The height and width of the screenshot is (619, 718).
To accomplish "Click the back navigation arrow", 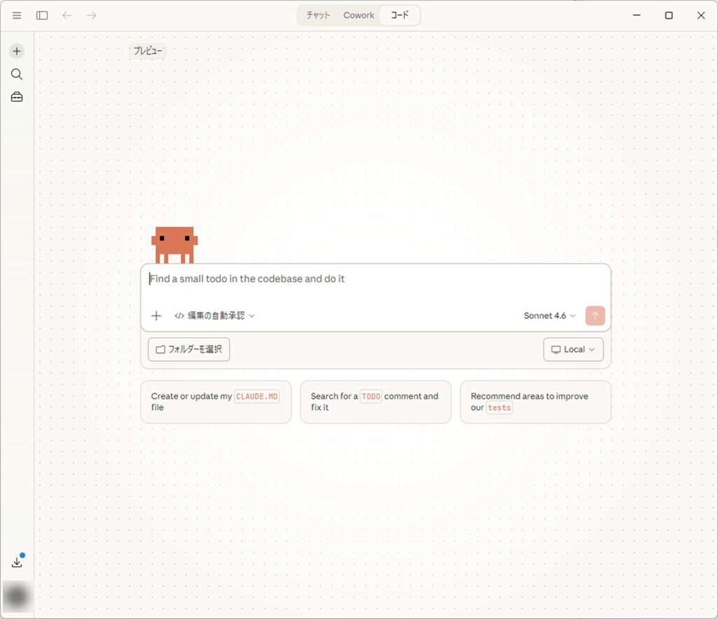I will coord(67,15).
